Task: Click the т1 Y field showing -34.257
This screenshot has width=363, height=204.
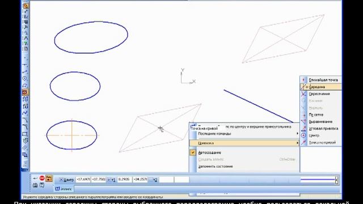Action: pos(140,180)
